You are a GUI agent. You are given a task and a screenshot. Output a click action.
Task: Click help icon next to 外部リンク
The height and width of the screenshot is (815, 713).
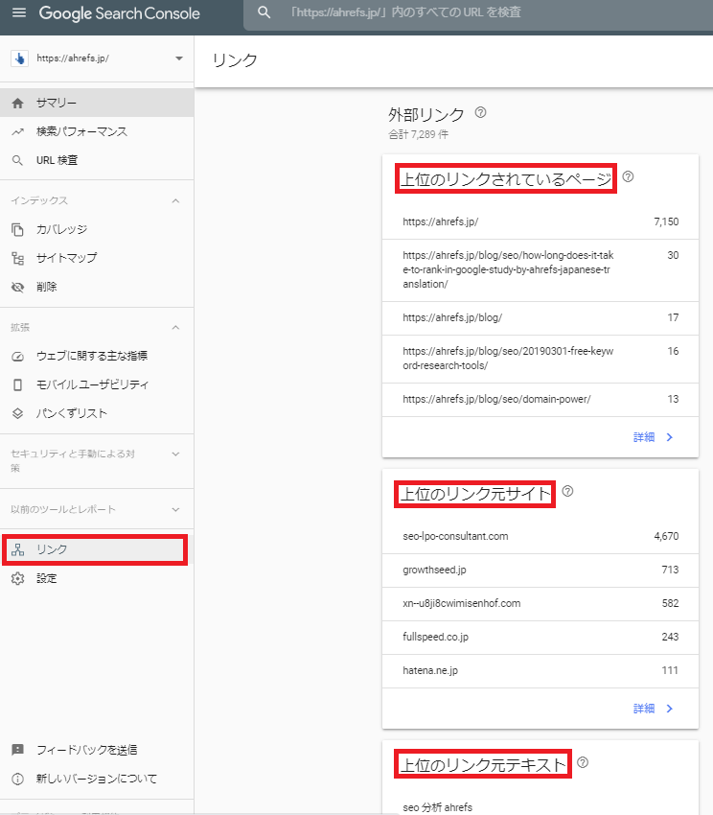point(481,112)
